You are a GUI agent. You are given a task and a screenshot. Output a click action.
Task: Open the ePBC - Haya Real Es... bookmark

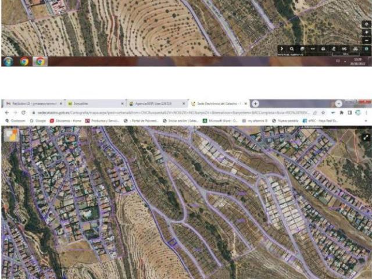320,121
